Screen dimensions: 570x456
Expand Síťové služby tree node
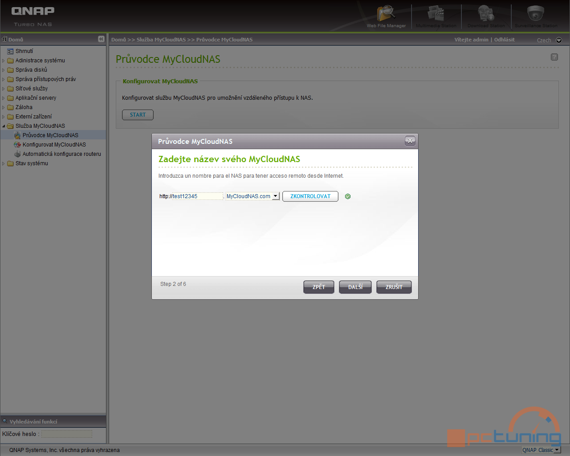[x=4, y=89]
